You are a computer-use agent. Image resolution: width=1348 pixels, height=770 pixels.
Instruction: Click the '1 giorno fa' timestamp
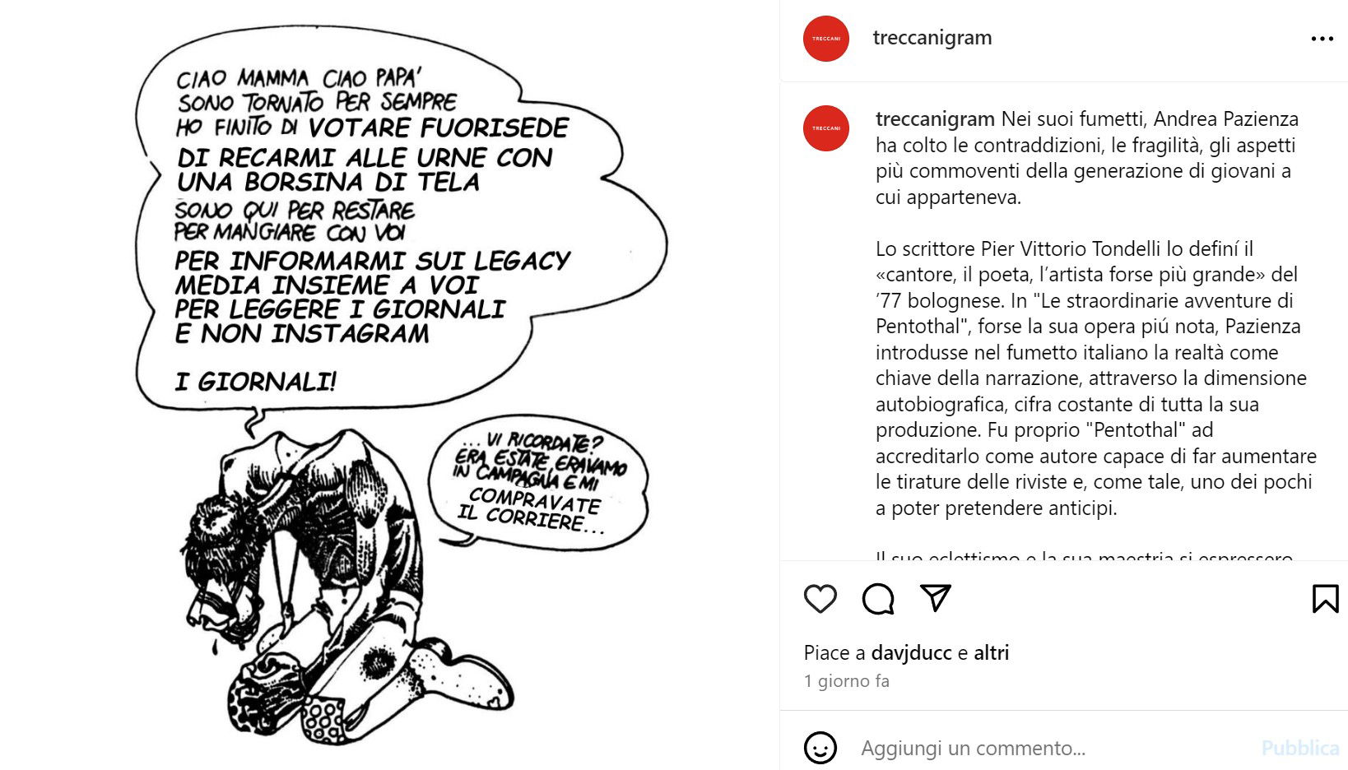click(847, 681)
